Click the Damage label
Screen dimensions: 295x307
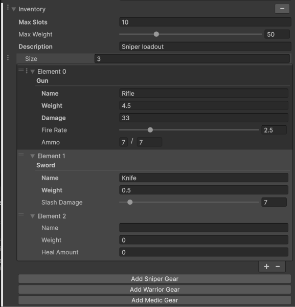click(53, 118)
